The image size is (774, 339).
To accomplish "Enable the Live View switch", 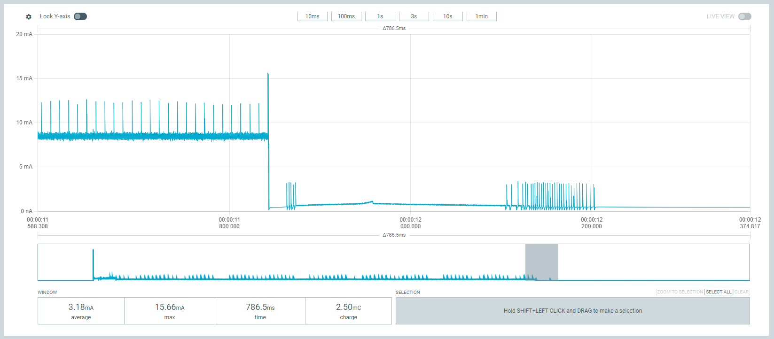I will (744, 16).
